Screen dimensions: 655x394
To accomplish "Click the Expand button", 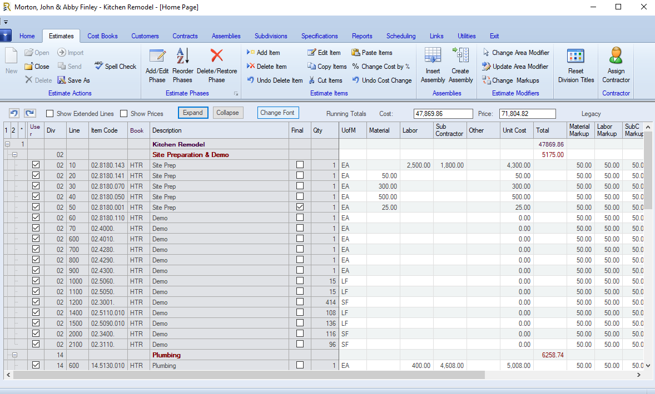I will click(193, 113).
